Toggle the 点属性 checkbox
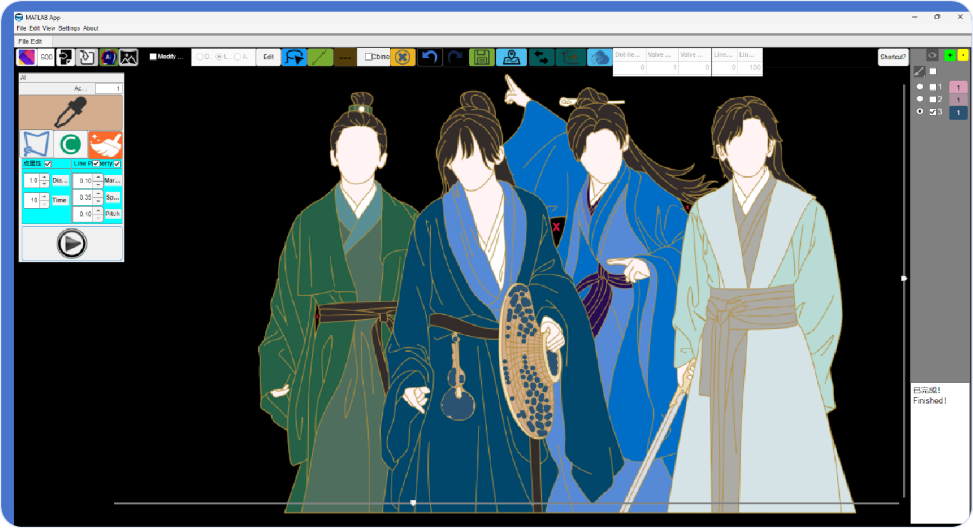The image size is (973, 528). click(x=48, y=164)
